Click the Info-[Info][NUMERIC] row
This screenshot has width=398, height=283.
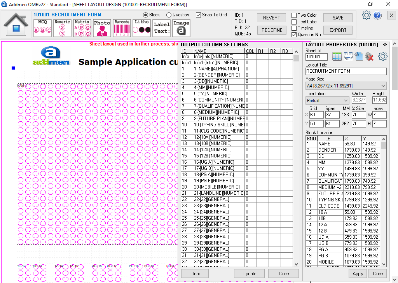(237, 56)
